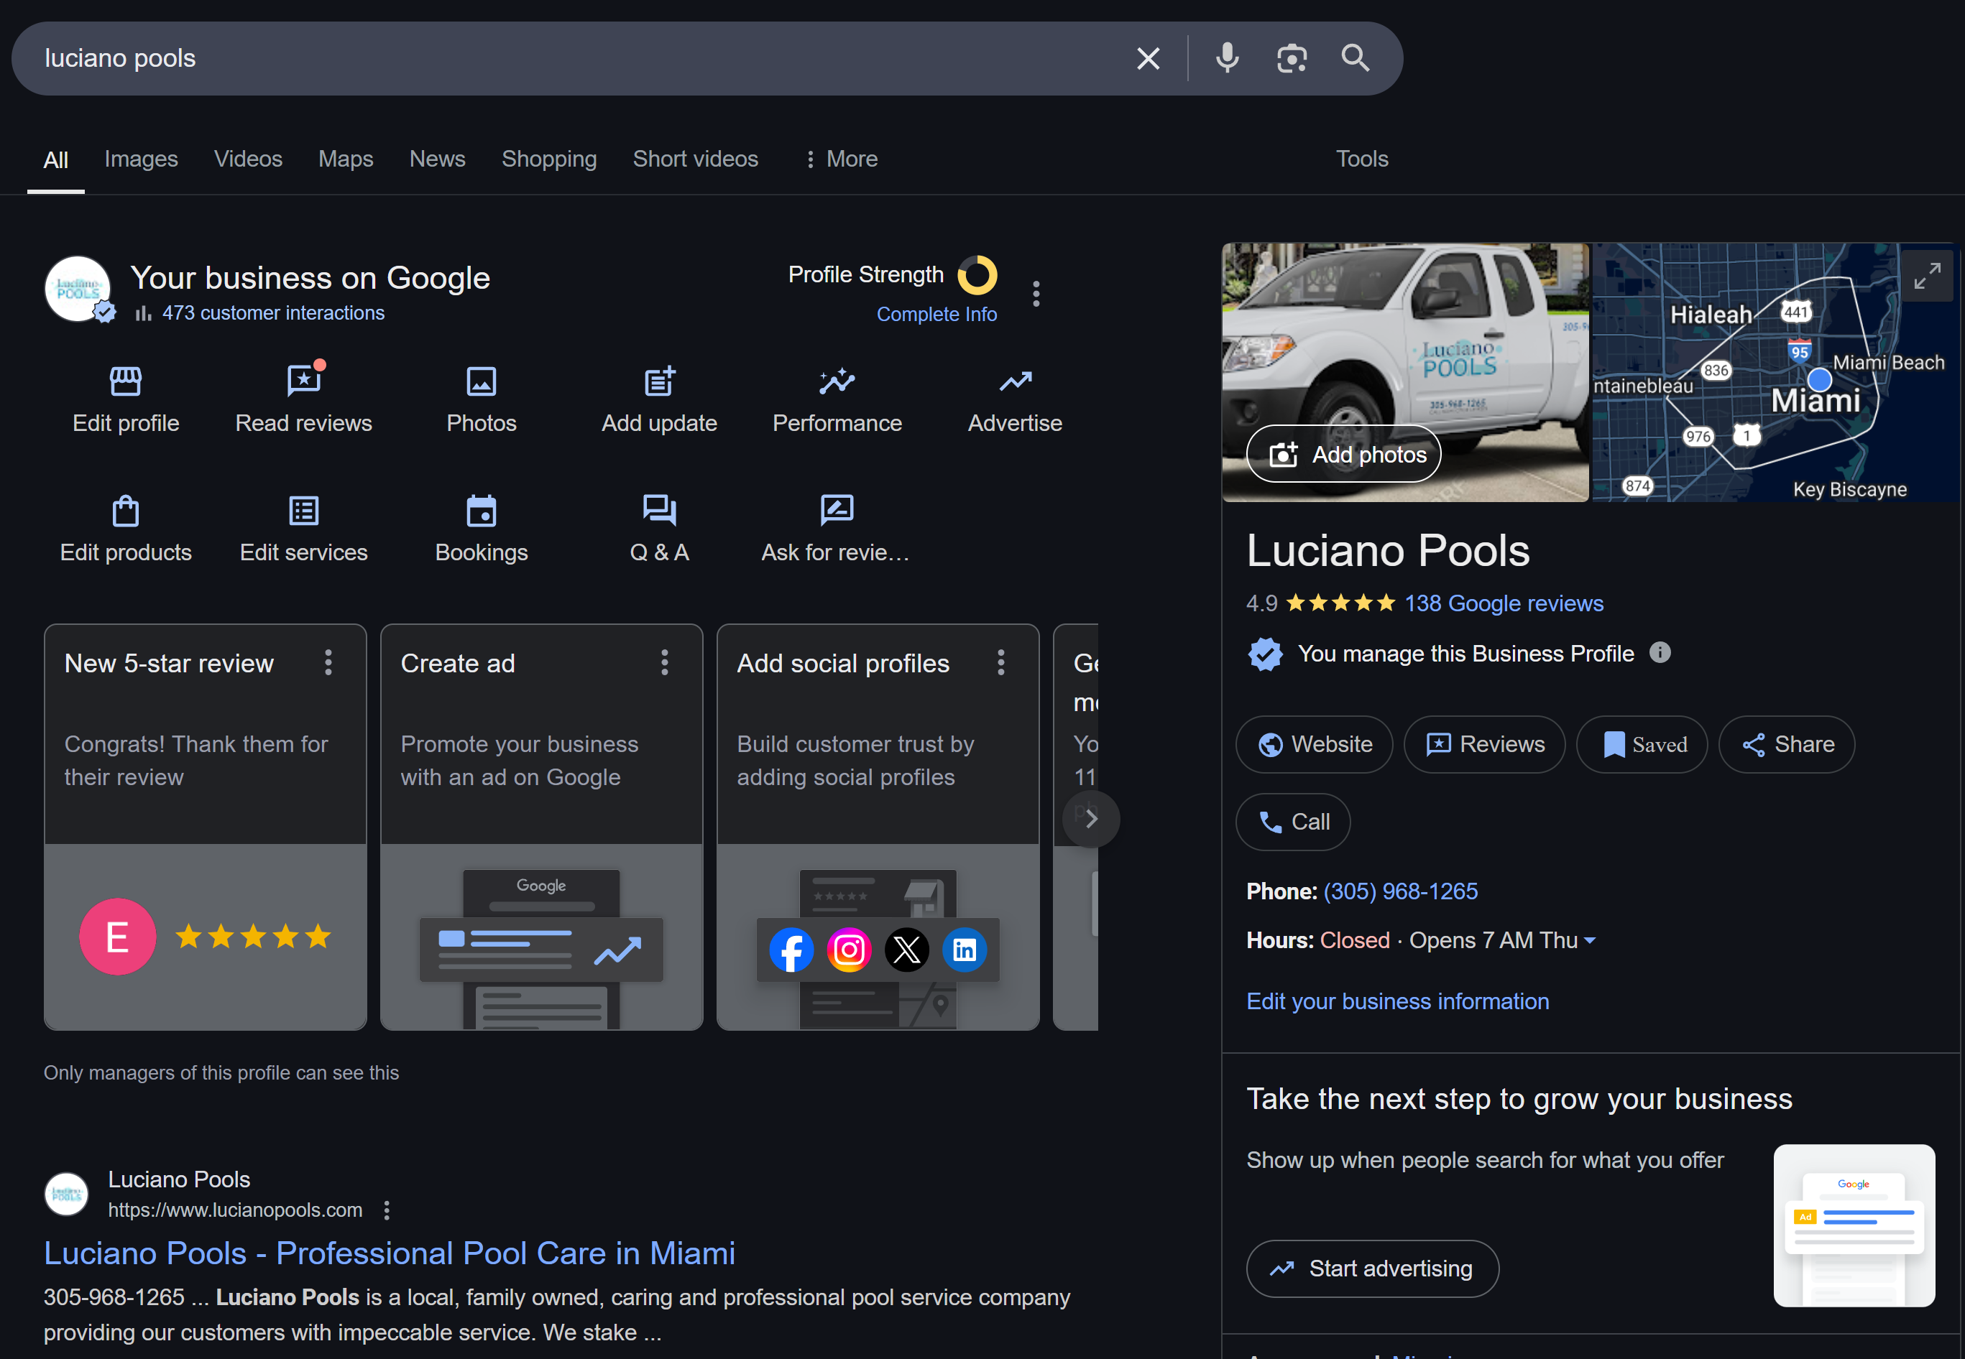This screenshot has width=1965, height=1359.
Task: Click Add photos button on truck image
Action: pos(1344,454)
